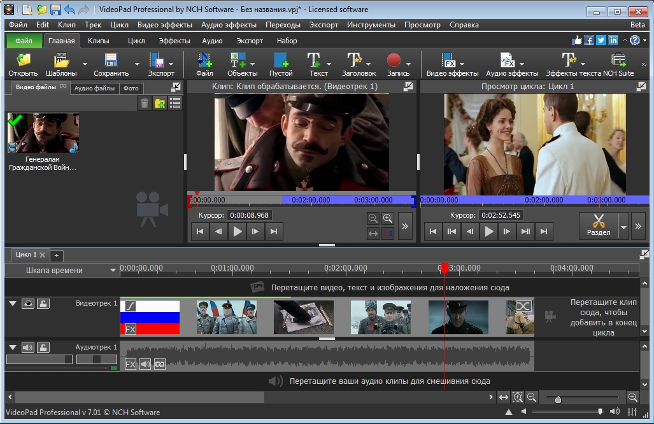Add new sequence tab with plus button

tap(56, 255)
